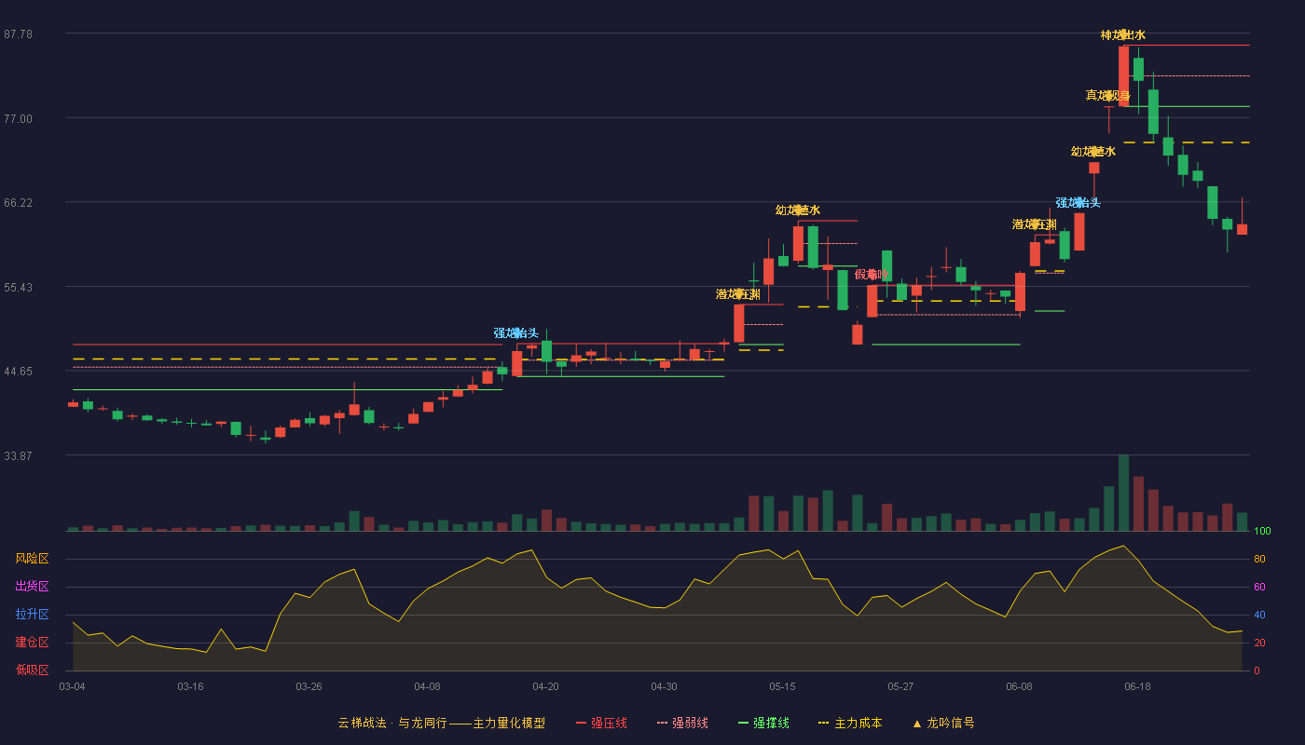Image resolution: width=1305 pixels, height=745 pixels.
Task: Click the 05-15 date axis label
Action: (782, 686)
